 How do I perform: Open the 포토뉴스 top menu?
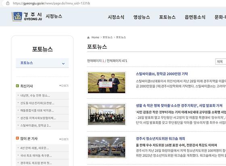point(167,17)
